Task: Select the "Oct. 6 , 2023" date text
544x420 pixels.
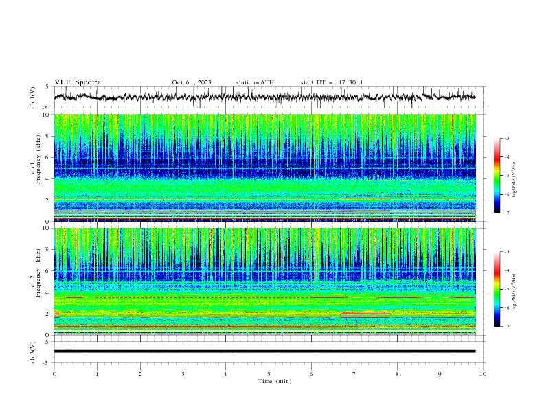Action: (x=192, y=82)
